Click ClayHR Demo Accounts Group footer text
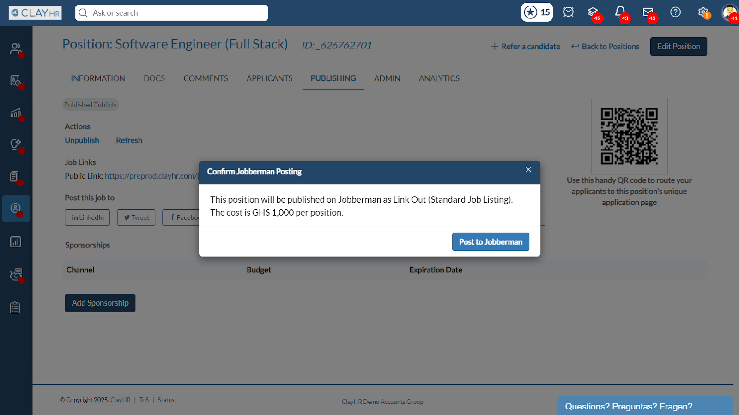This screenshot has height=415, width=739. (x=382, y=402)
